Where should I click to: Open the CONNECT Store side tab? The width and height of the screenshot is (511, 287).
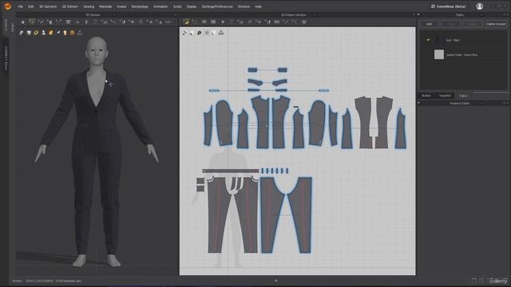click(x=6, y=57)
